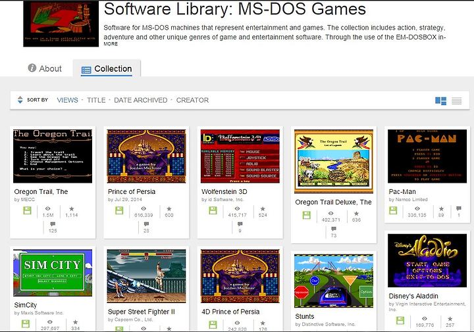Click 'by Namco Limited' creator text
This screenshot has width=474, height=332.
tap(408, 199)
